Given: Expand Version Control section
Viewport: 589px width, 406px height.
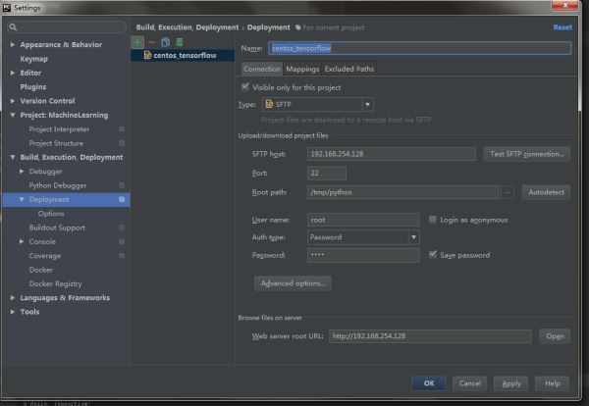Looking at the screenshot, I should (x=13, y=101).
